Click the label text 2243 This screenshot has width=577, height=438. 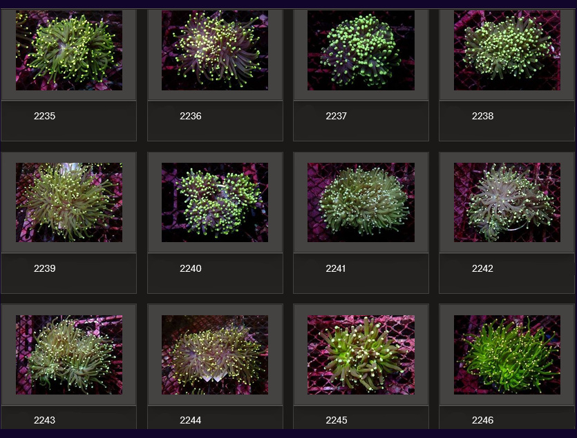pyautogui.click(x=44, y=420)
